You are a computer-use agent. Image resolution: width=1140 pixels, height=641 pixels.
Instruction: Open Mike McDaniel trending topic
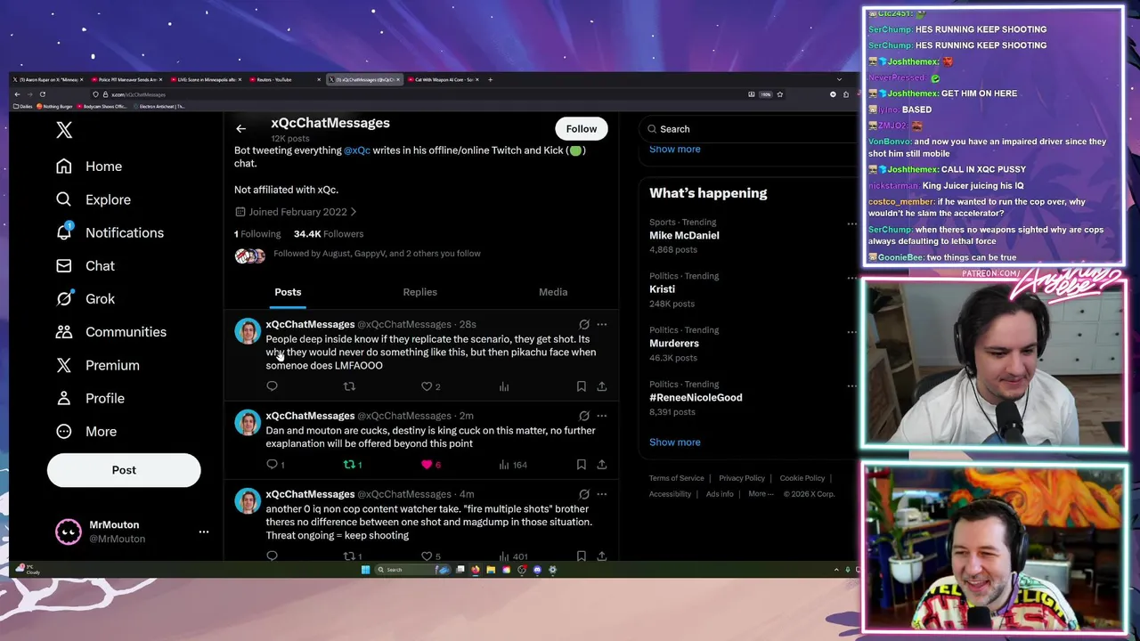[684, 235]
